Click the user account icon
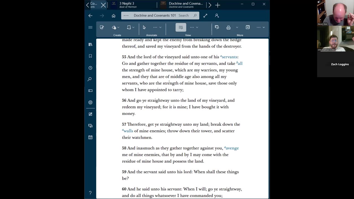Viewport: 354px width, 199px height. click(217, 16)
